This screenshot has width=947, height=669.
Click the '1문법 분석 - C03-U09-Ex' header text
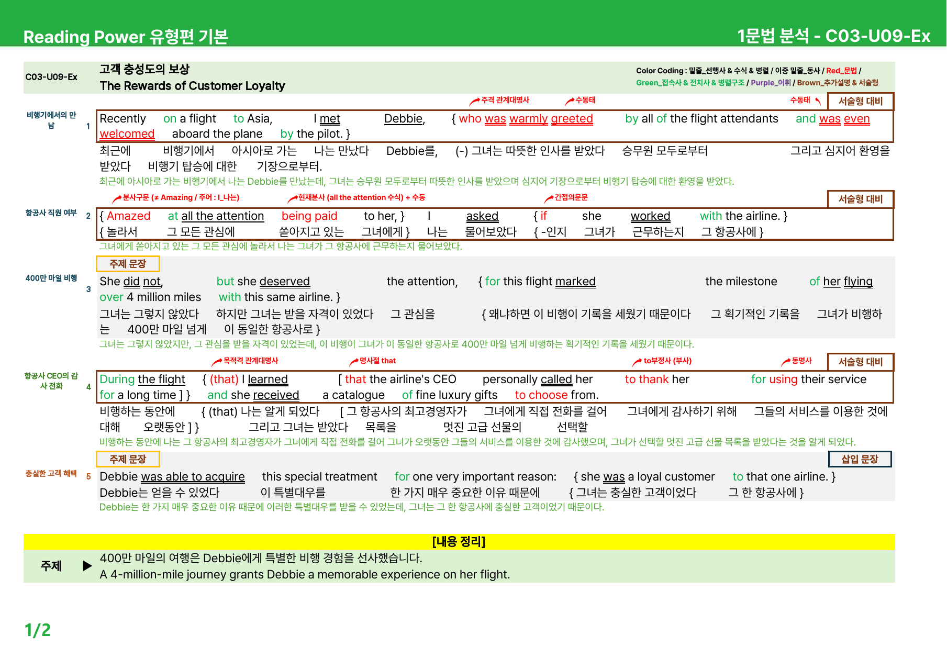coord(833,36)
